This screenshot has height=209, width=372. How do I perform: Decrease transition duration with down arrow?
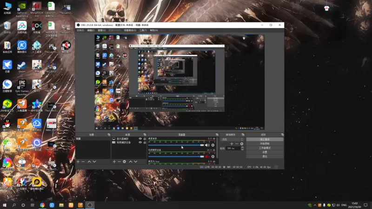tap(242, 150)
